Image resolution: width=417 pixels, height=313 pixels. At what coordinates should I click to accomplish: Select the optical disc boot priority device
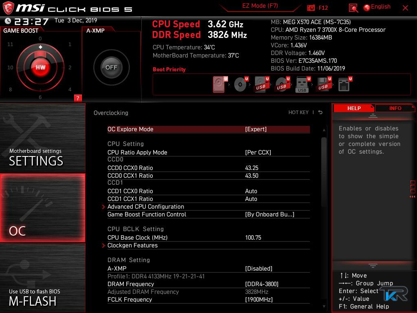tap(241, 84)
